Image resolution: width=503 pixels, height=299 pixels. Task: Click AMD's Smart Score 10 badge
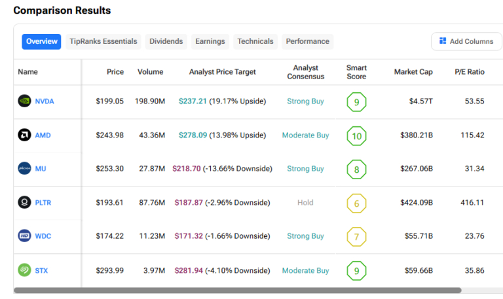(x=356, y=135)
